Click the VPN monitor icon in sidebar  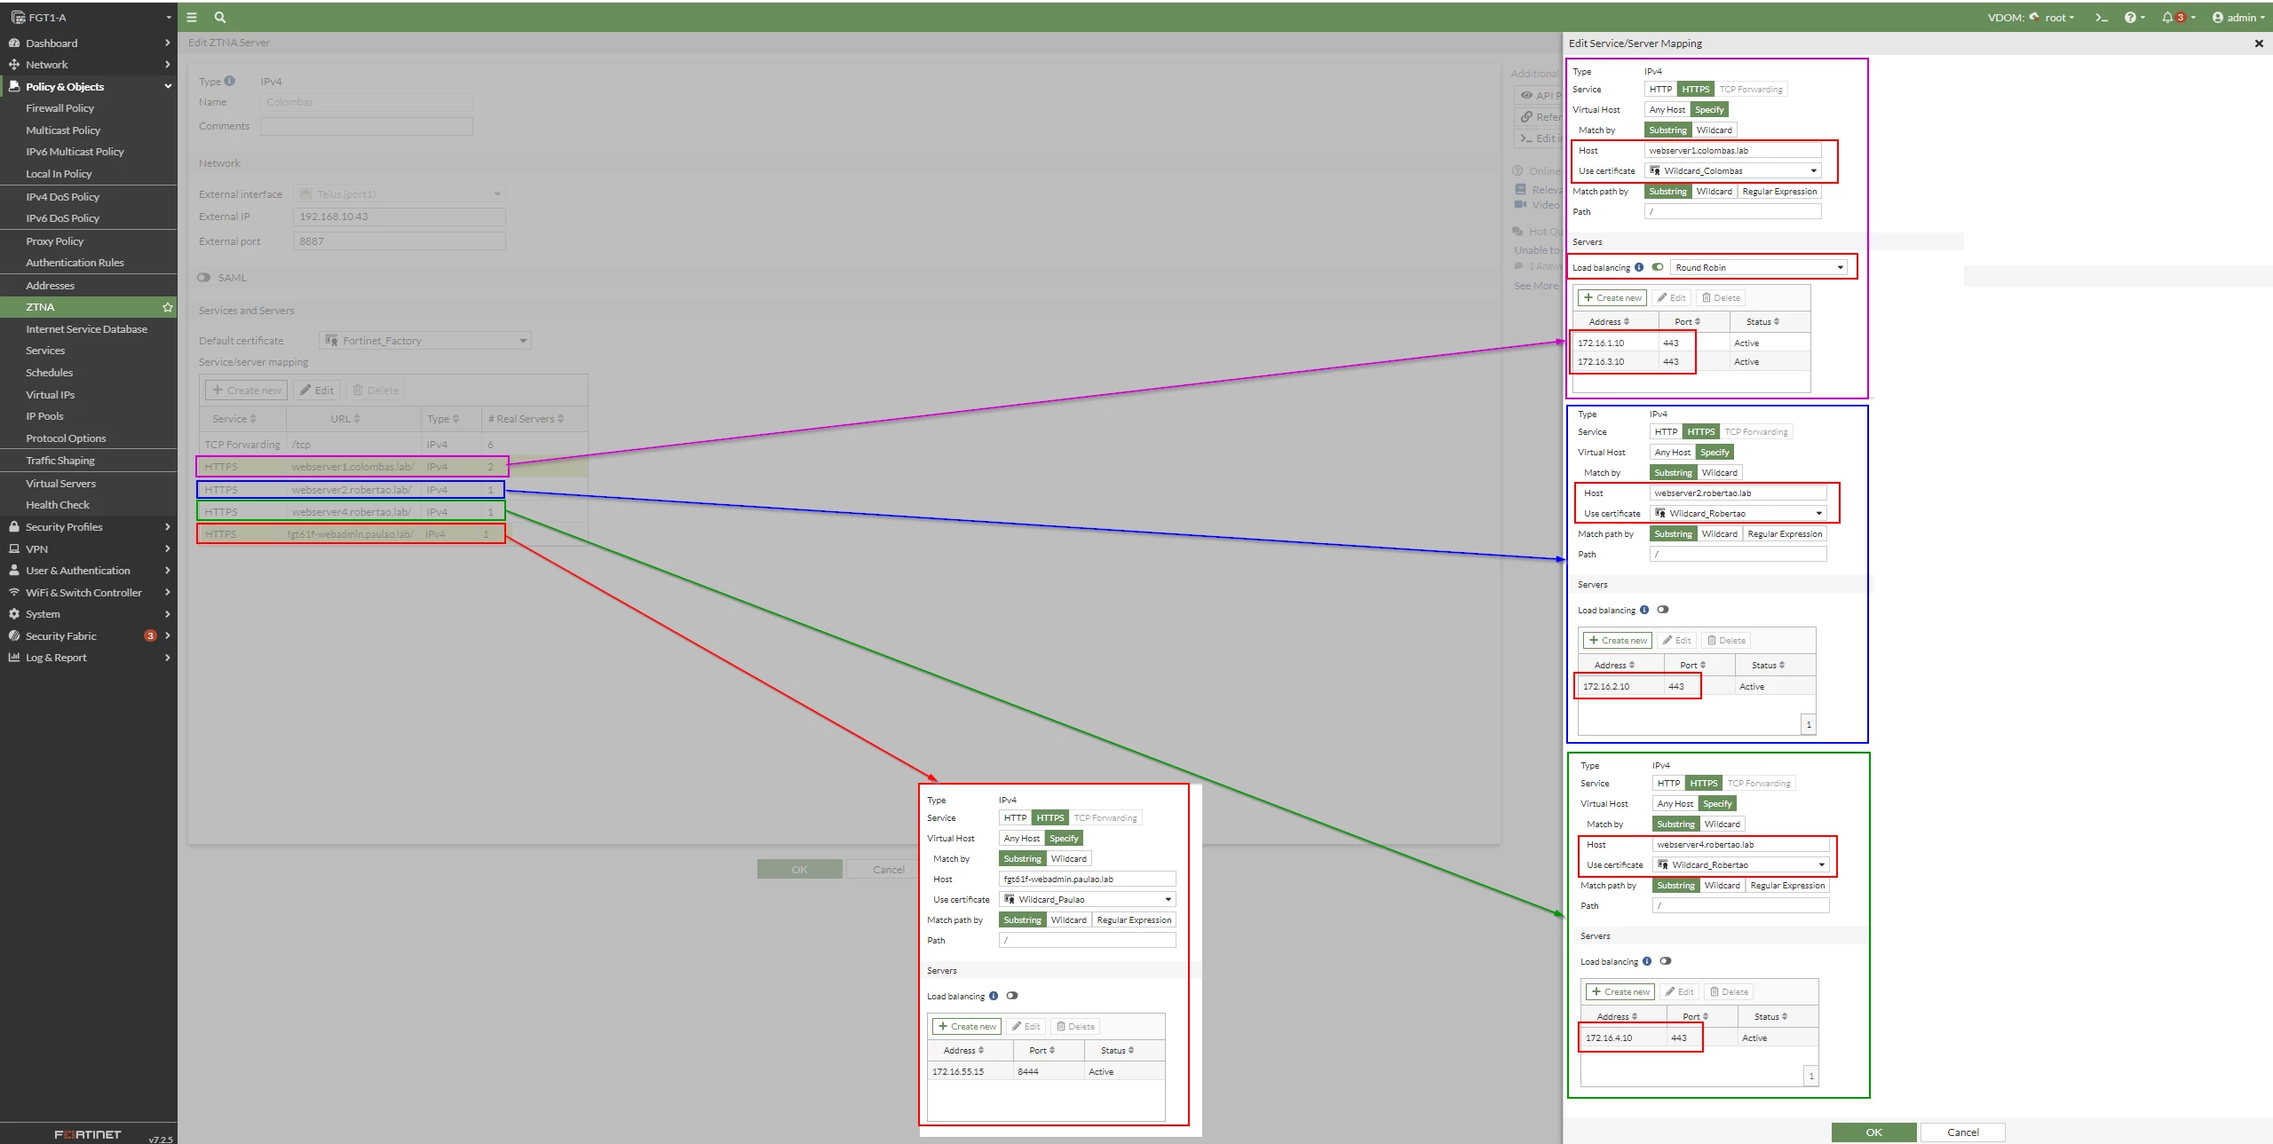14,548
